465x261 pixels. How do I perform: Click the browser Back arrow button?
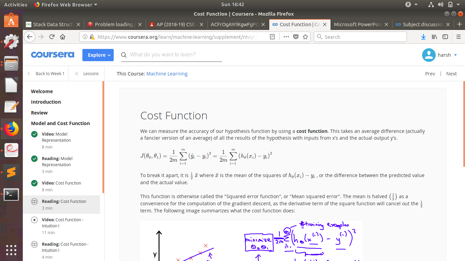(30, 37)
